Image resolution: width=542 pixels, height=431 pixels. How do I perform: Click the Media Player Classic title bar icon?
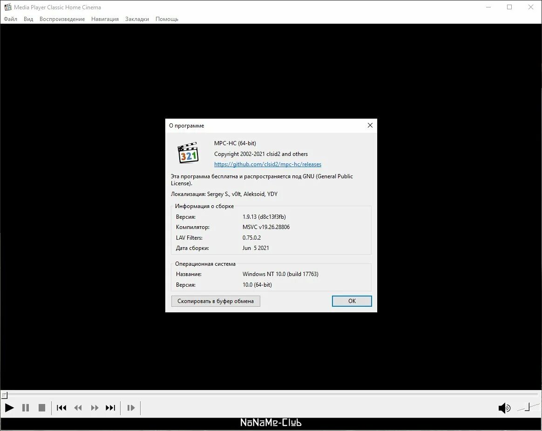[7, 7]
